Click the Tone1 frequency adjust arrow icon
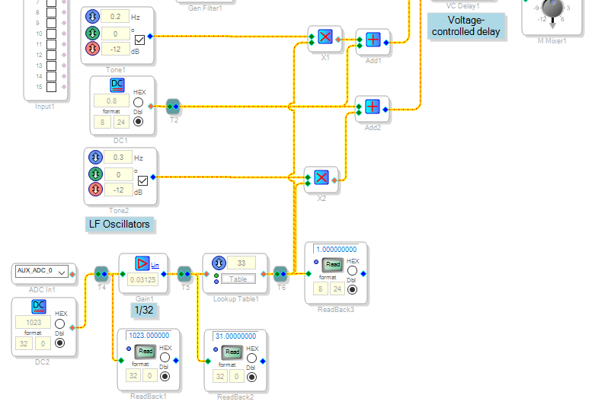 click(x=92, y=17)
